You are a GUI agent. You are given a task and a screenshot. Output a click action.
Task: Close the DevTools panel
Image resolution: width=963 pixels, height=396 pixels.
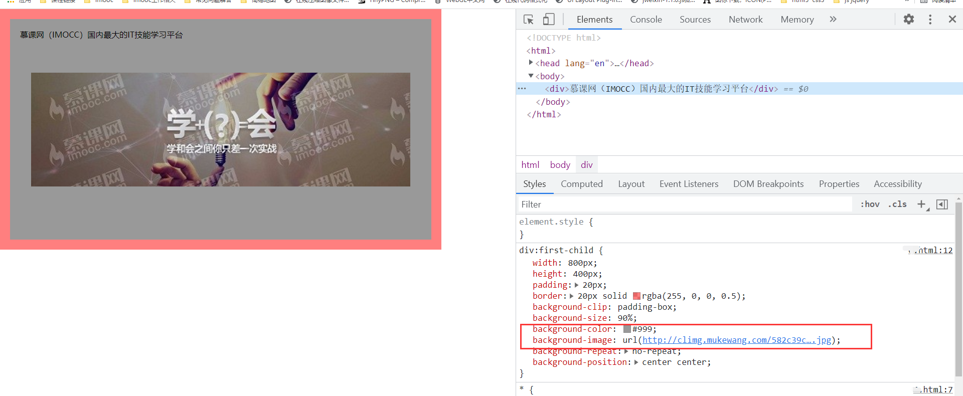click(x=952, y=19)
